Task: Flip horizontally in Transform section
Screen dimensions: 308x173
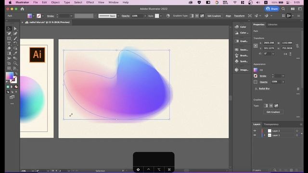Action: (x=285, y=54)
